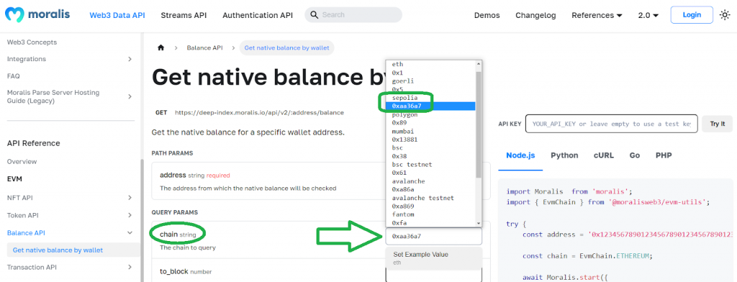Switch to the cURL code tab
Viewport: 737px width, 282px height.
click(x=604, y=155)
